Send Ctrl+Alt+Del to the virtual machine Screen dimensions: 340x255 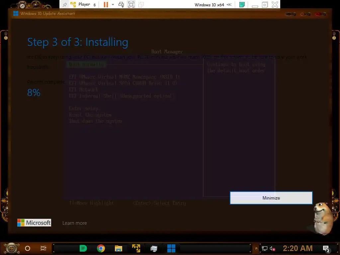point(121,5)
